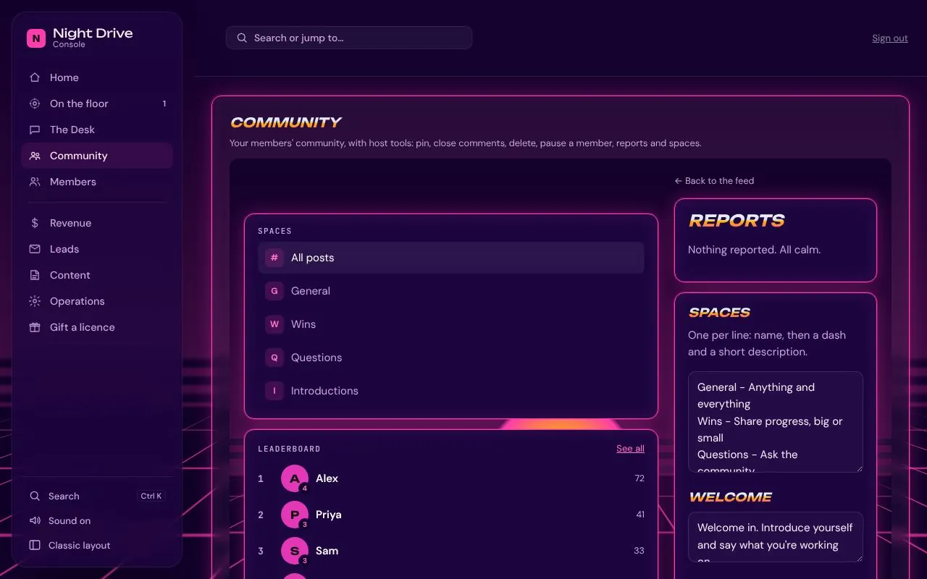Click the Sign out link
Viewport: 927px width, 579px height.
pyautogui.click(x=890, y=38)
